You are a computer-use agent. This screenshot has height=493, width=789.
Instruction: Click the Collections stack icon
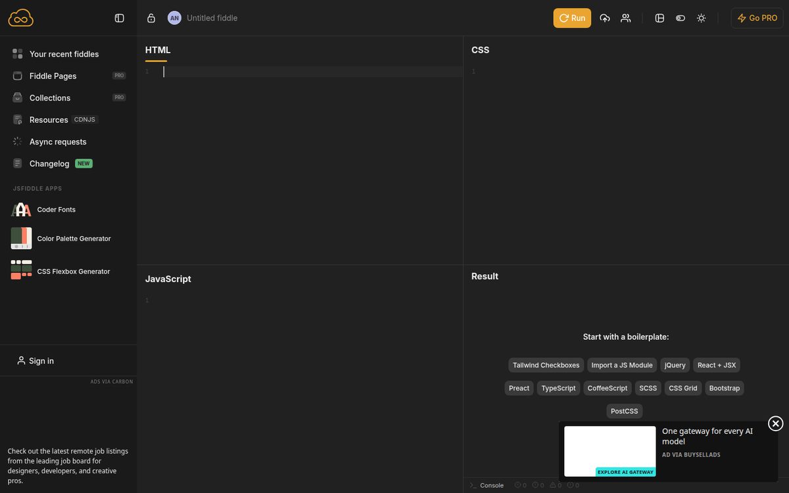tap(18, 97)
